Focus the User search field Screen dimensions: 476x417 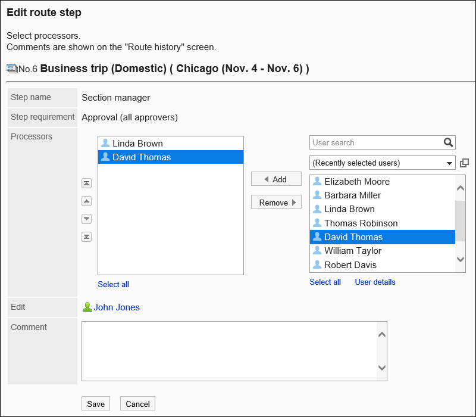pyautogui.click(x=376, y=142)
